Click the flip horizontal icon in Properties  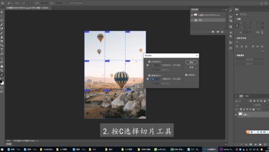[258, 32]
